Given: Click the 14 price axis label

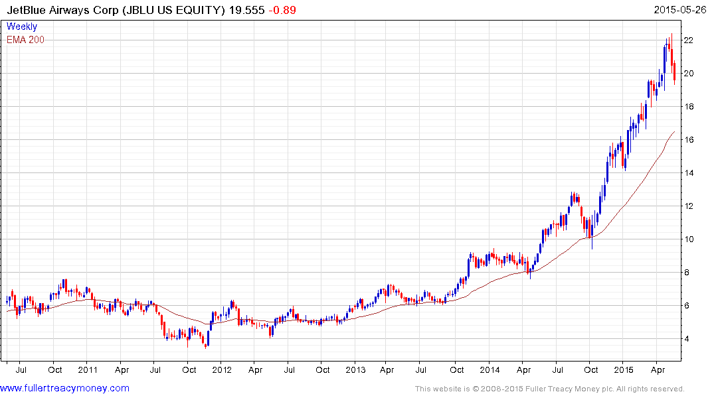Looking at the screenshot, I should pos(689,173).
